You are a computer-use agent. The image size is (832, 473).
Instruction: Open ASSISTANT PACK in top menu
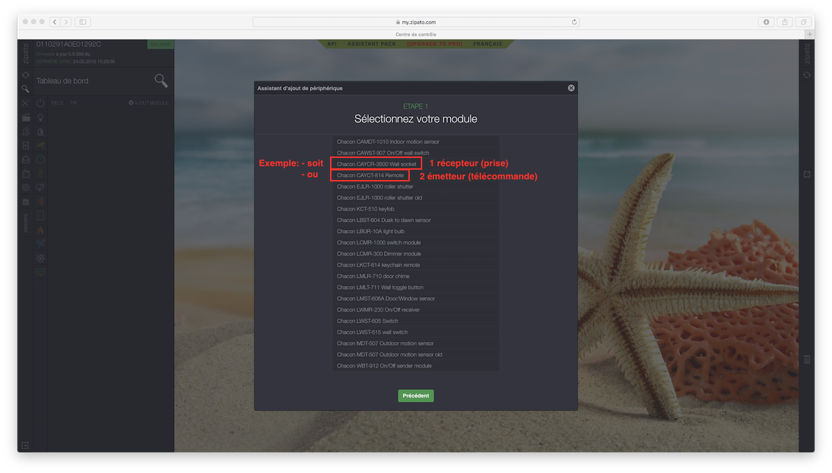pos(372,44)
